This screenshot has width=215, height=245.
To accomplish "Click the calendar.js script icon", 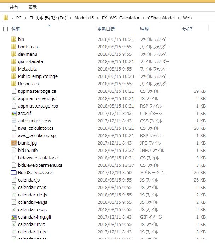I will pos(14,180).
